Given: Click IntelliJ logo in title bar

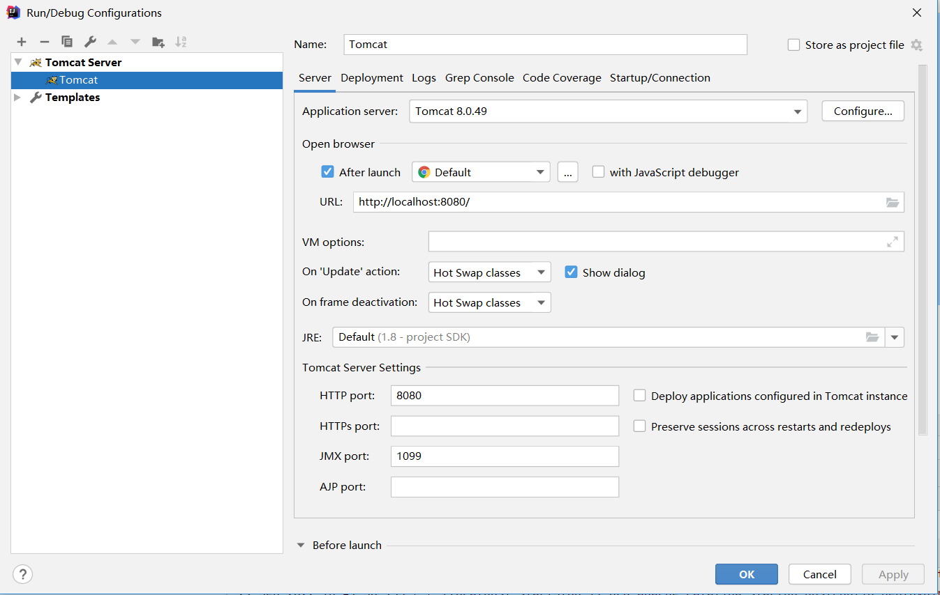Looking at the screenshot, I should pos(13,13).
